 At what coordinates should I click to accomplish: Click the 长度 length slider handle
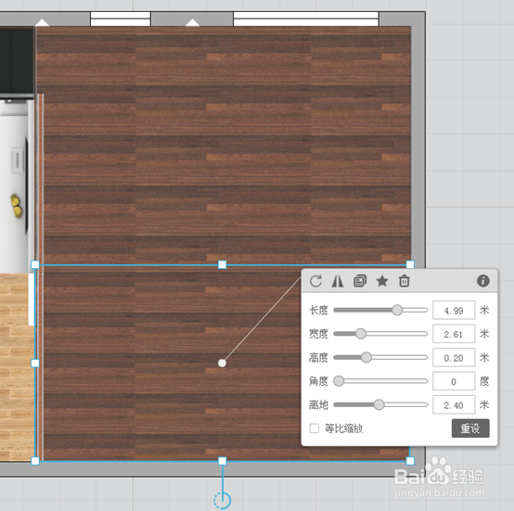click(x=397, y=310)
